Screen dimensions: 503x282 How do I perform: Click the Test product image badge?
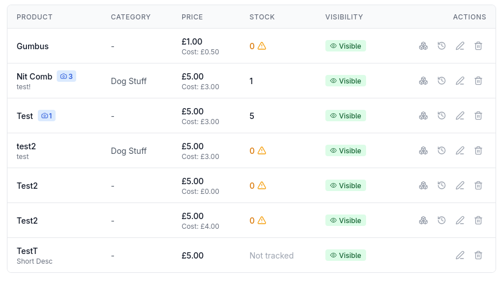click(x=46, y=116)
